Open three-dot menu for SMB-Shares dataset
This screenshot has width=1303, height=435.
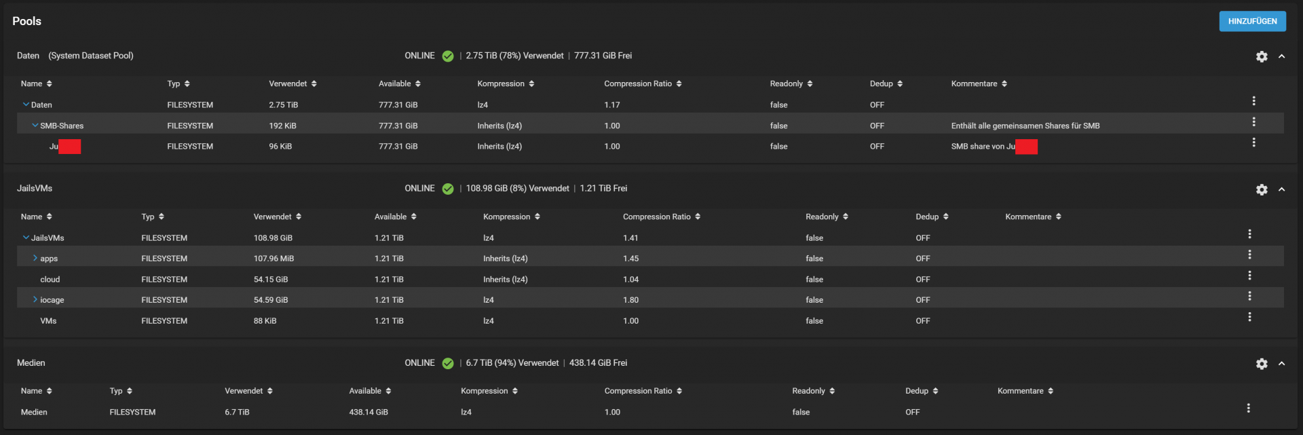tap(1253, 121)
